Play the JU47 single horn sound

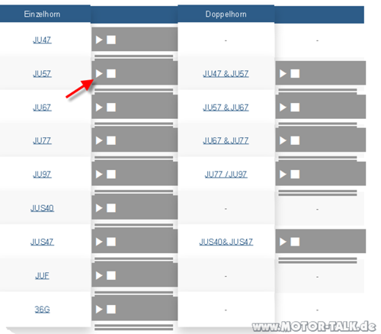[99, 40]
